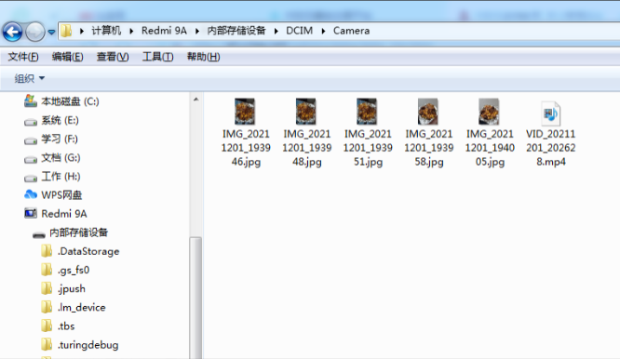Screen dimensions: 620x359
Task: Click the .gs_fs0 folder icon
Action: [x=47, y=270]
